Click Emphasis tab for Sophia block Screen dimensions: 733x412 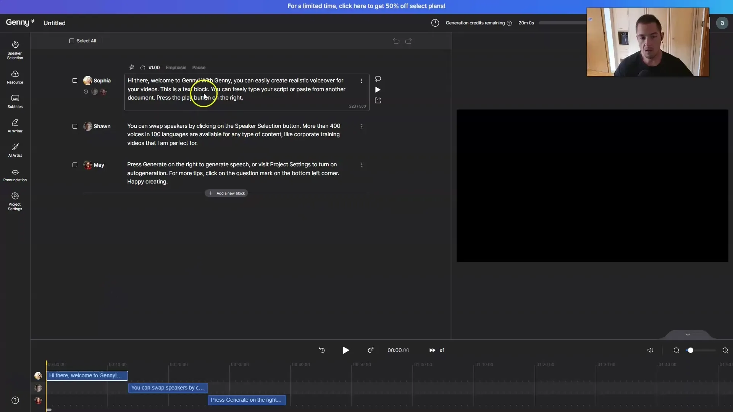point(176,68)
